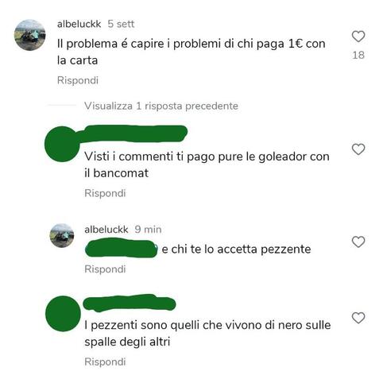Click Rispondi under the pezzente reply

tap(105, 269)
